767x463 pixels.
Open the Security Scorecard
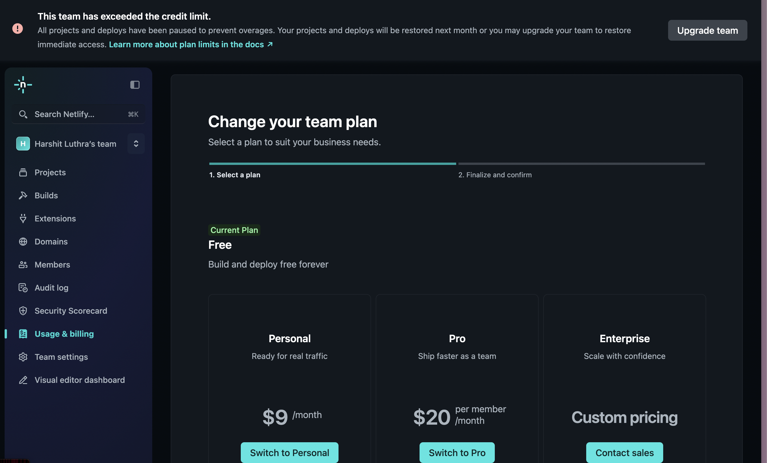click(71, 310)
